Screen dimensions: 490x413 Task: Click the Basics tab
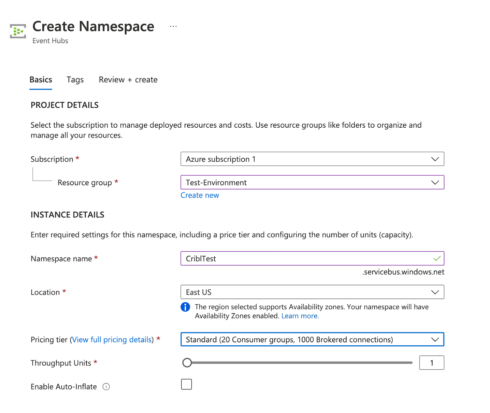(x=40, y=80)
